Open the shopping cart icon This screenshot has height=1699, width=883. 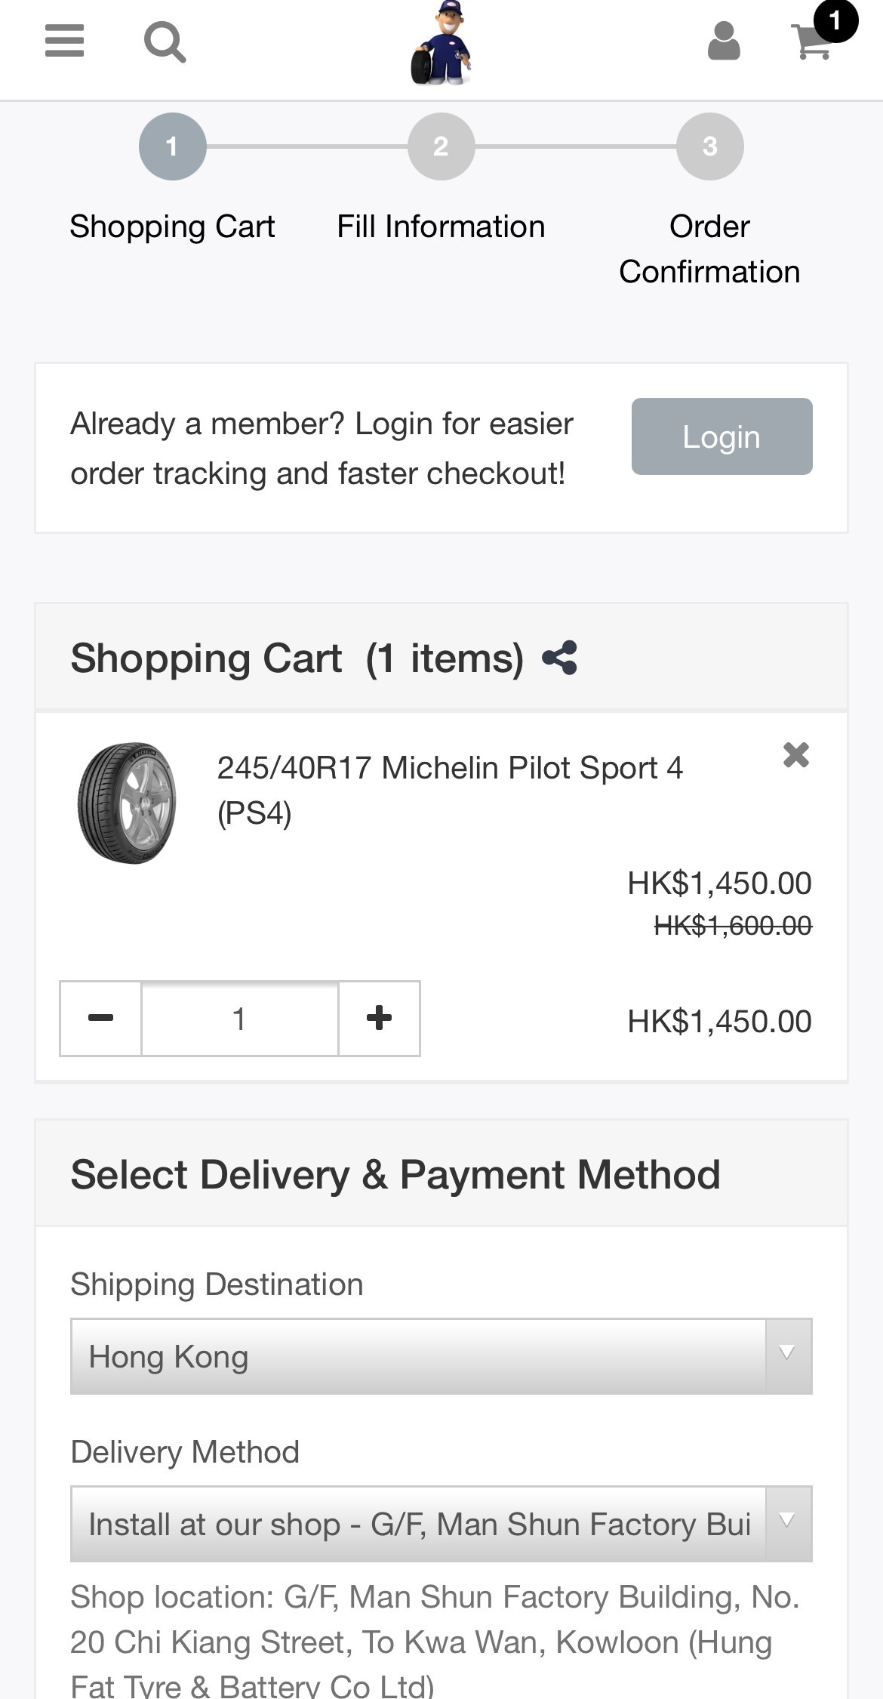point(811,43)
